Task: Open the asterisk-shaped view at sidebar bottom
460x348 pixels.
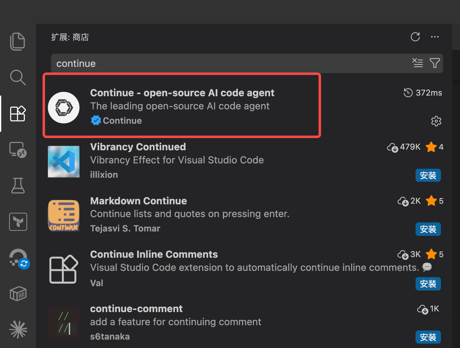Action: [18, 329]
